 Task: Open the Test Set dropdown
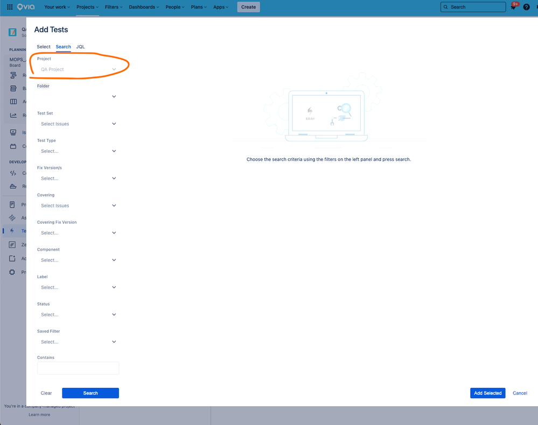coord(78,124)
